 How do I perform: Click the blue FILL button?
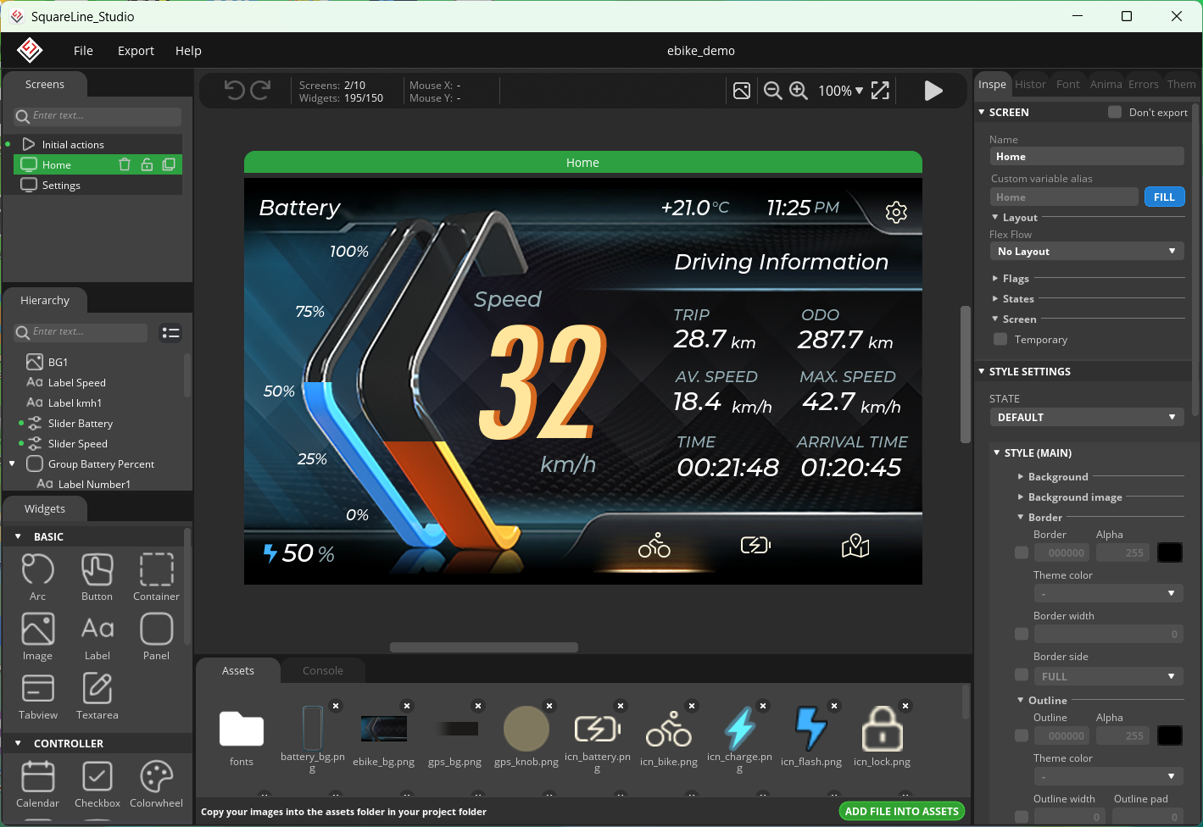1164,197
